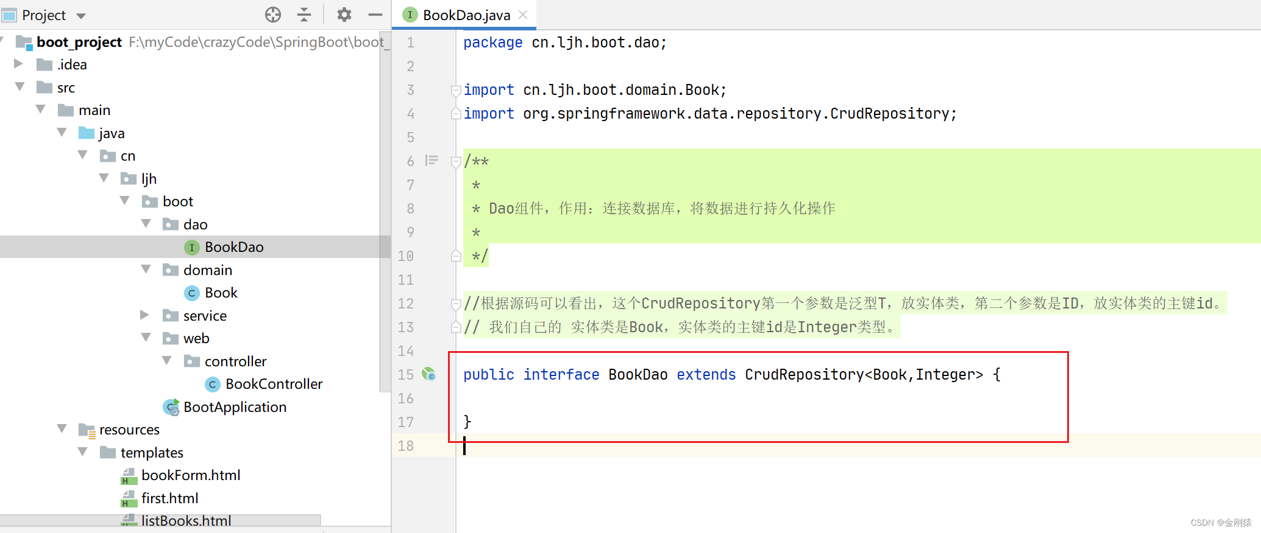The width and height of the screenshot is (1261, 533).
Task: Collapse the src folder arrow
Action: click(x=20, y=87)
